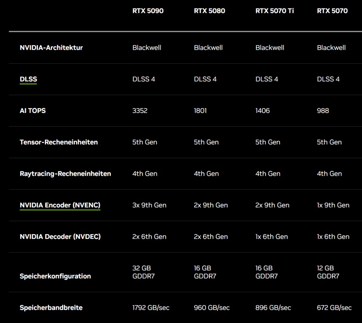Click the Raytracing-Recheneinheiten row label
Image resolution: width=362 pixels, height=323 pixels.
[x=65, y=173]
